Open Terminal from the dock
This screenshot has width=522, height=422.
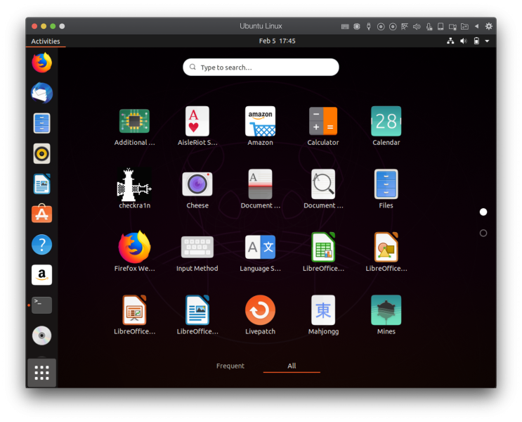[x=41, y=305]
